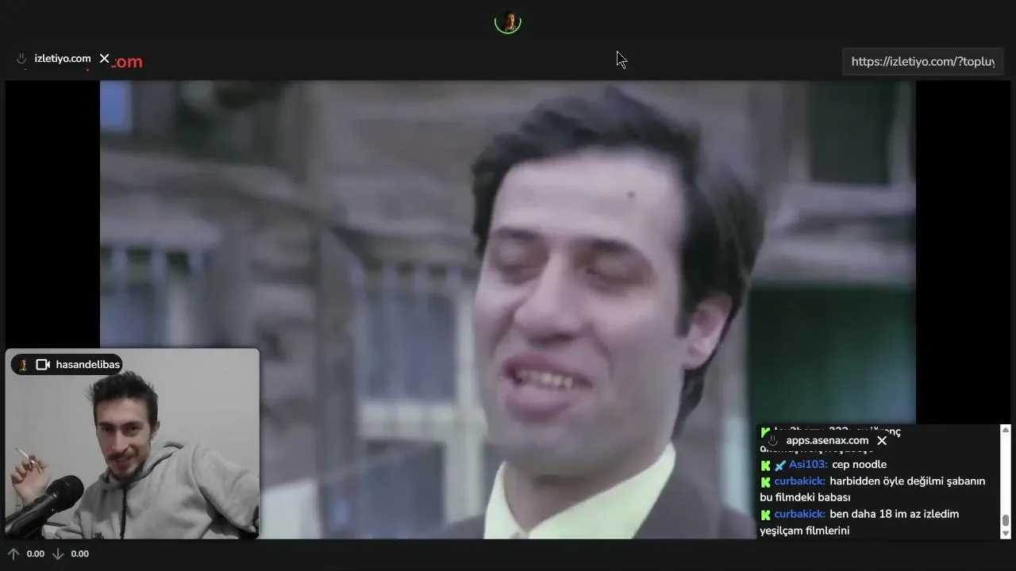The height and width of the screenshot is (571, 1016).
Task: Click the upload rate value 0.00
Action: tap(36, 554)
